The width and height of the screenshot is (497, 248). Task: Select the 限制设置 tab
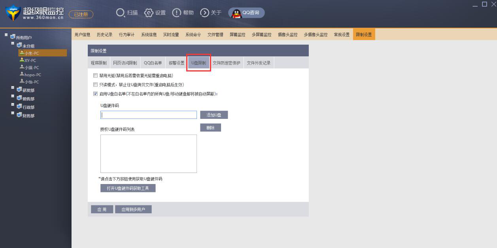[364, 35]
